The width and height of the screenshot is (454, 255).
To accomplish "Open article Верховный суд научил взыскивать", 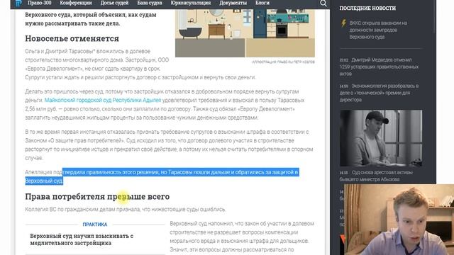I will pos(82,239).
